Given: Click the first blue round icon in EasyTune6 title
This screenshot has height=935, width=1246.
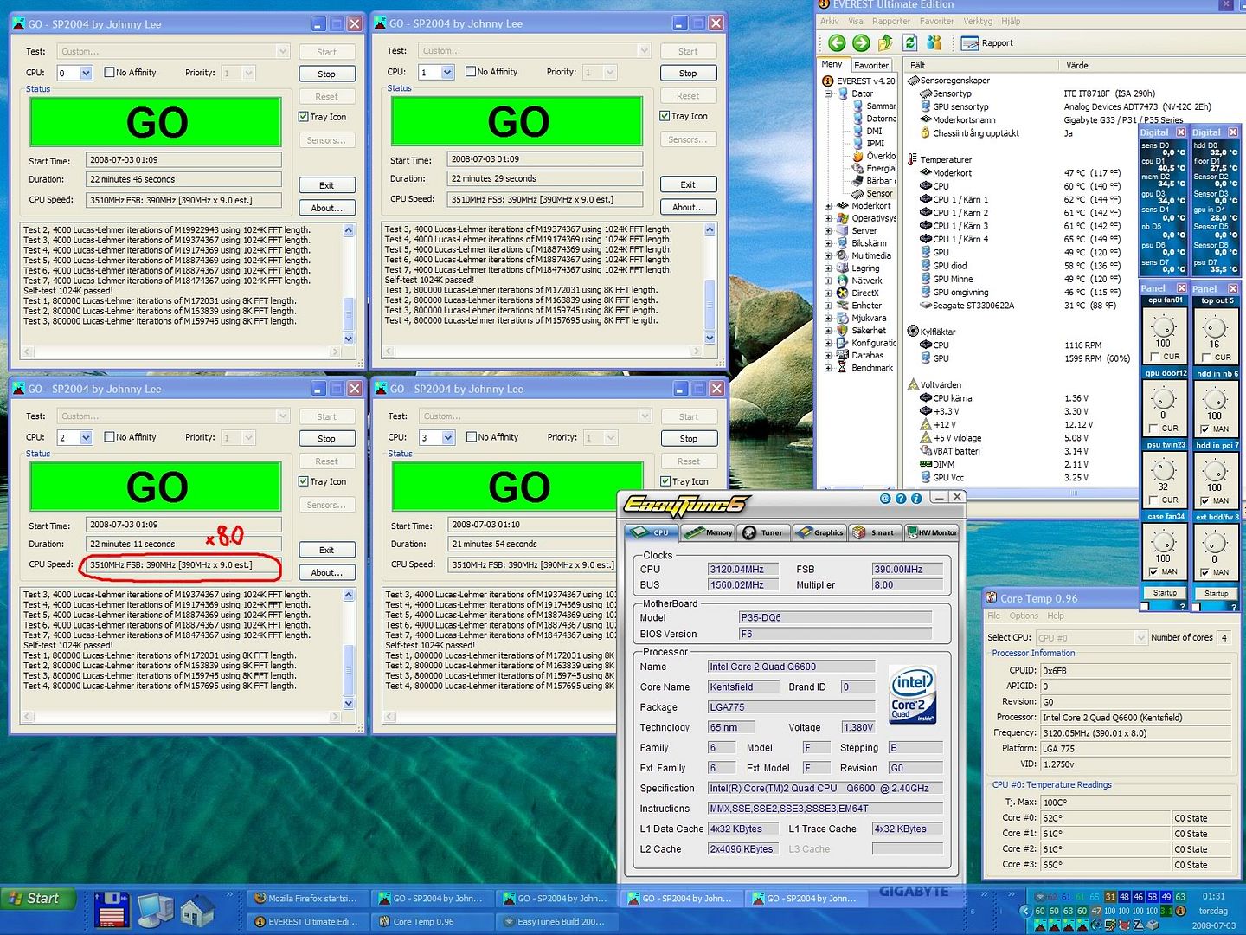Looking at the screenshot, I should click(885, 499).
